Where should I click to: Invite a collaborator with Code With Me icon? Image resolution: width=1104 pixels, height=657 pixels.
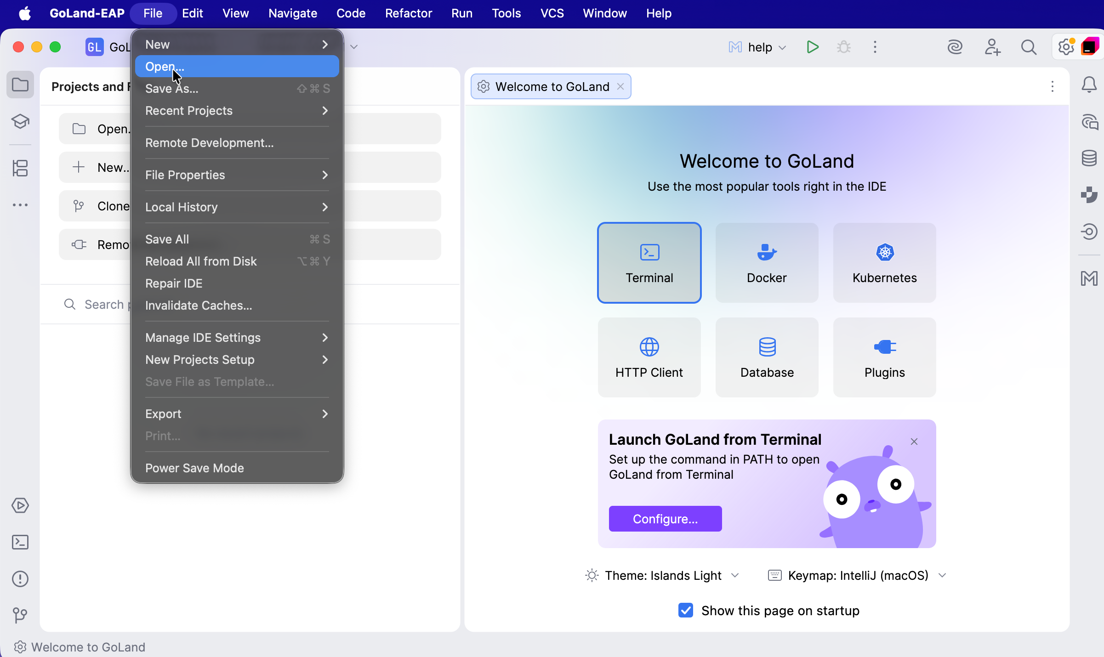click(x=992, y=47)
